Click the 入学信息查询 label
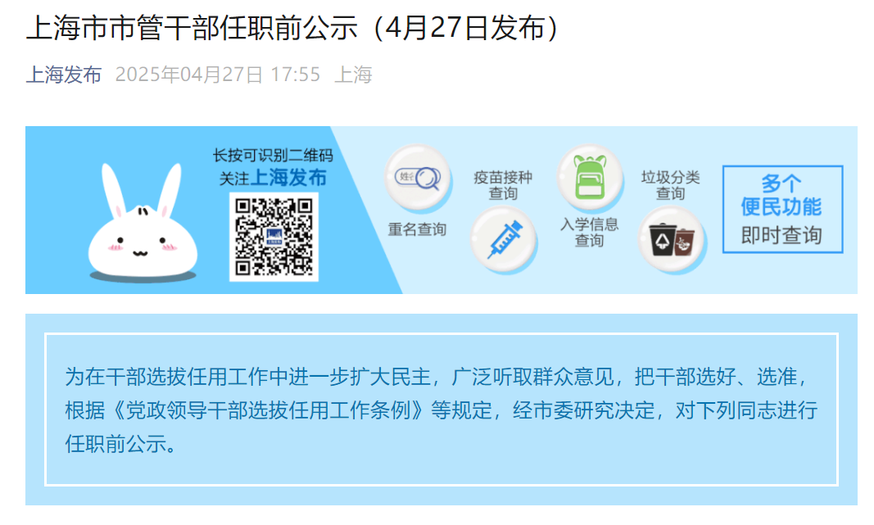Screen dimensions: 874x525 [x=589, y=233]
